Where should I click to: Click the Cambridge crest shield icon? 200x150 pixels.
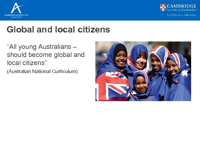(163, 7)
